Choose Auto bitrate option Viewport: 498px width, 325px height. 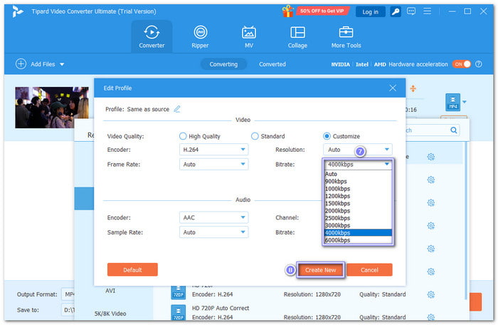(358, 174)
